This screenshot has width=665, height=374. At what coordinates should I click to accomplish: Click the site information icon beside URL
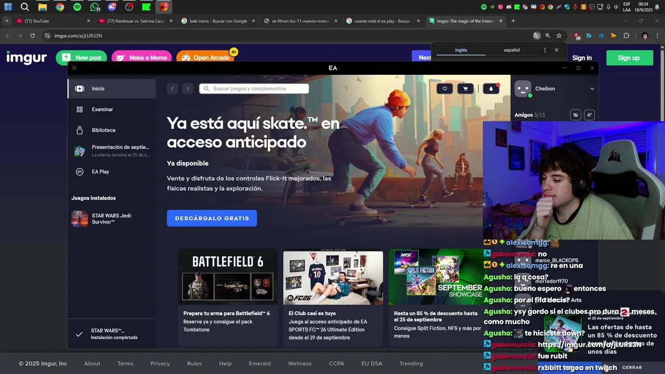point(47,36)
